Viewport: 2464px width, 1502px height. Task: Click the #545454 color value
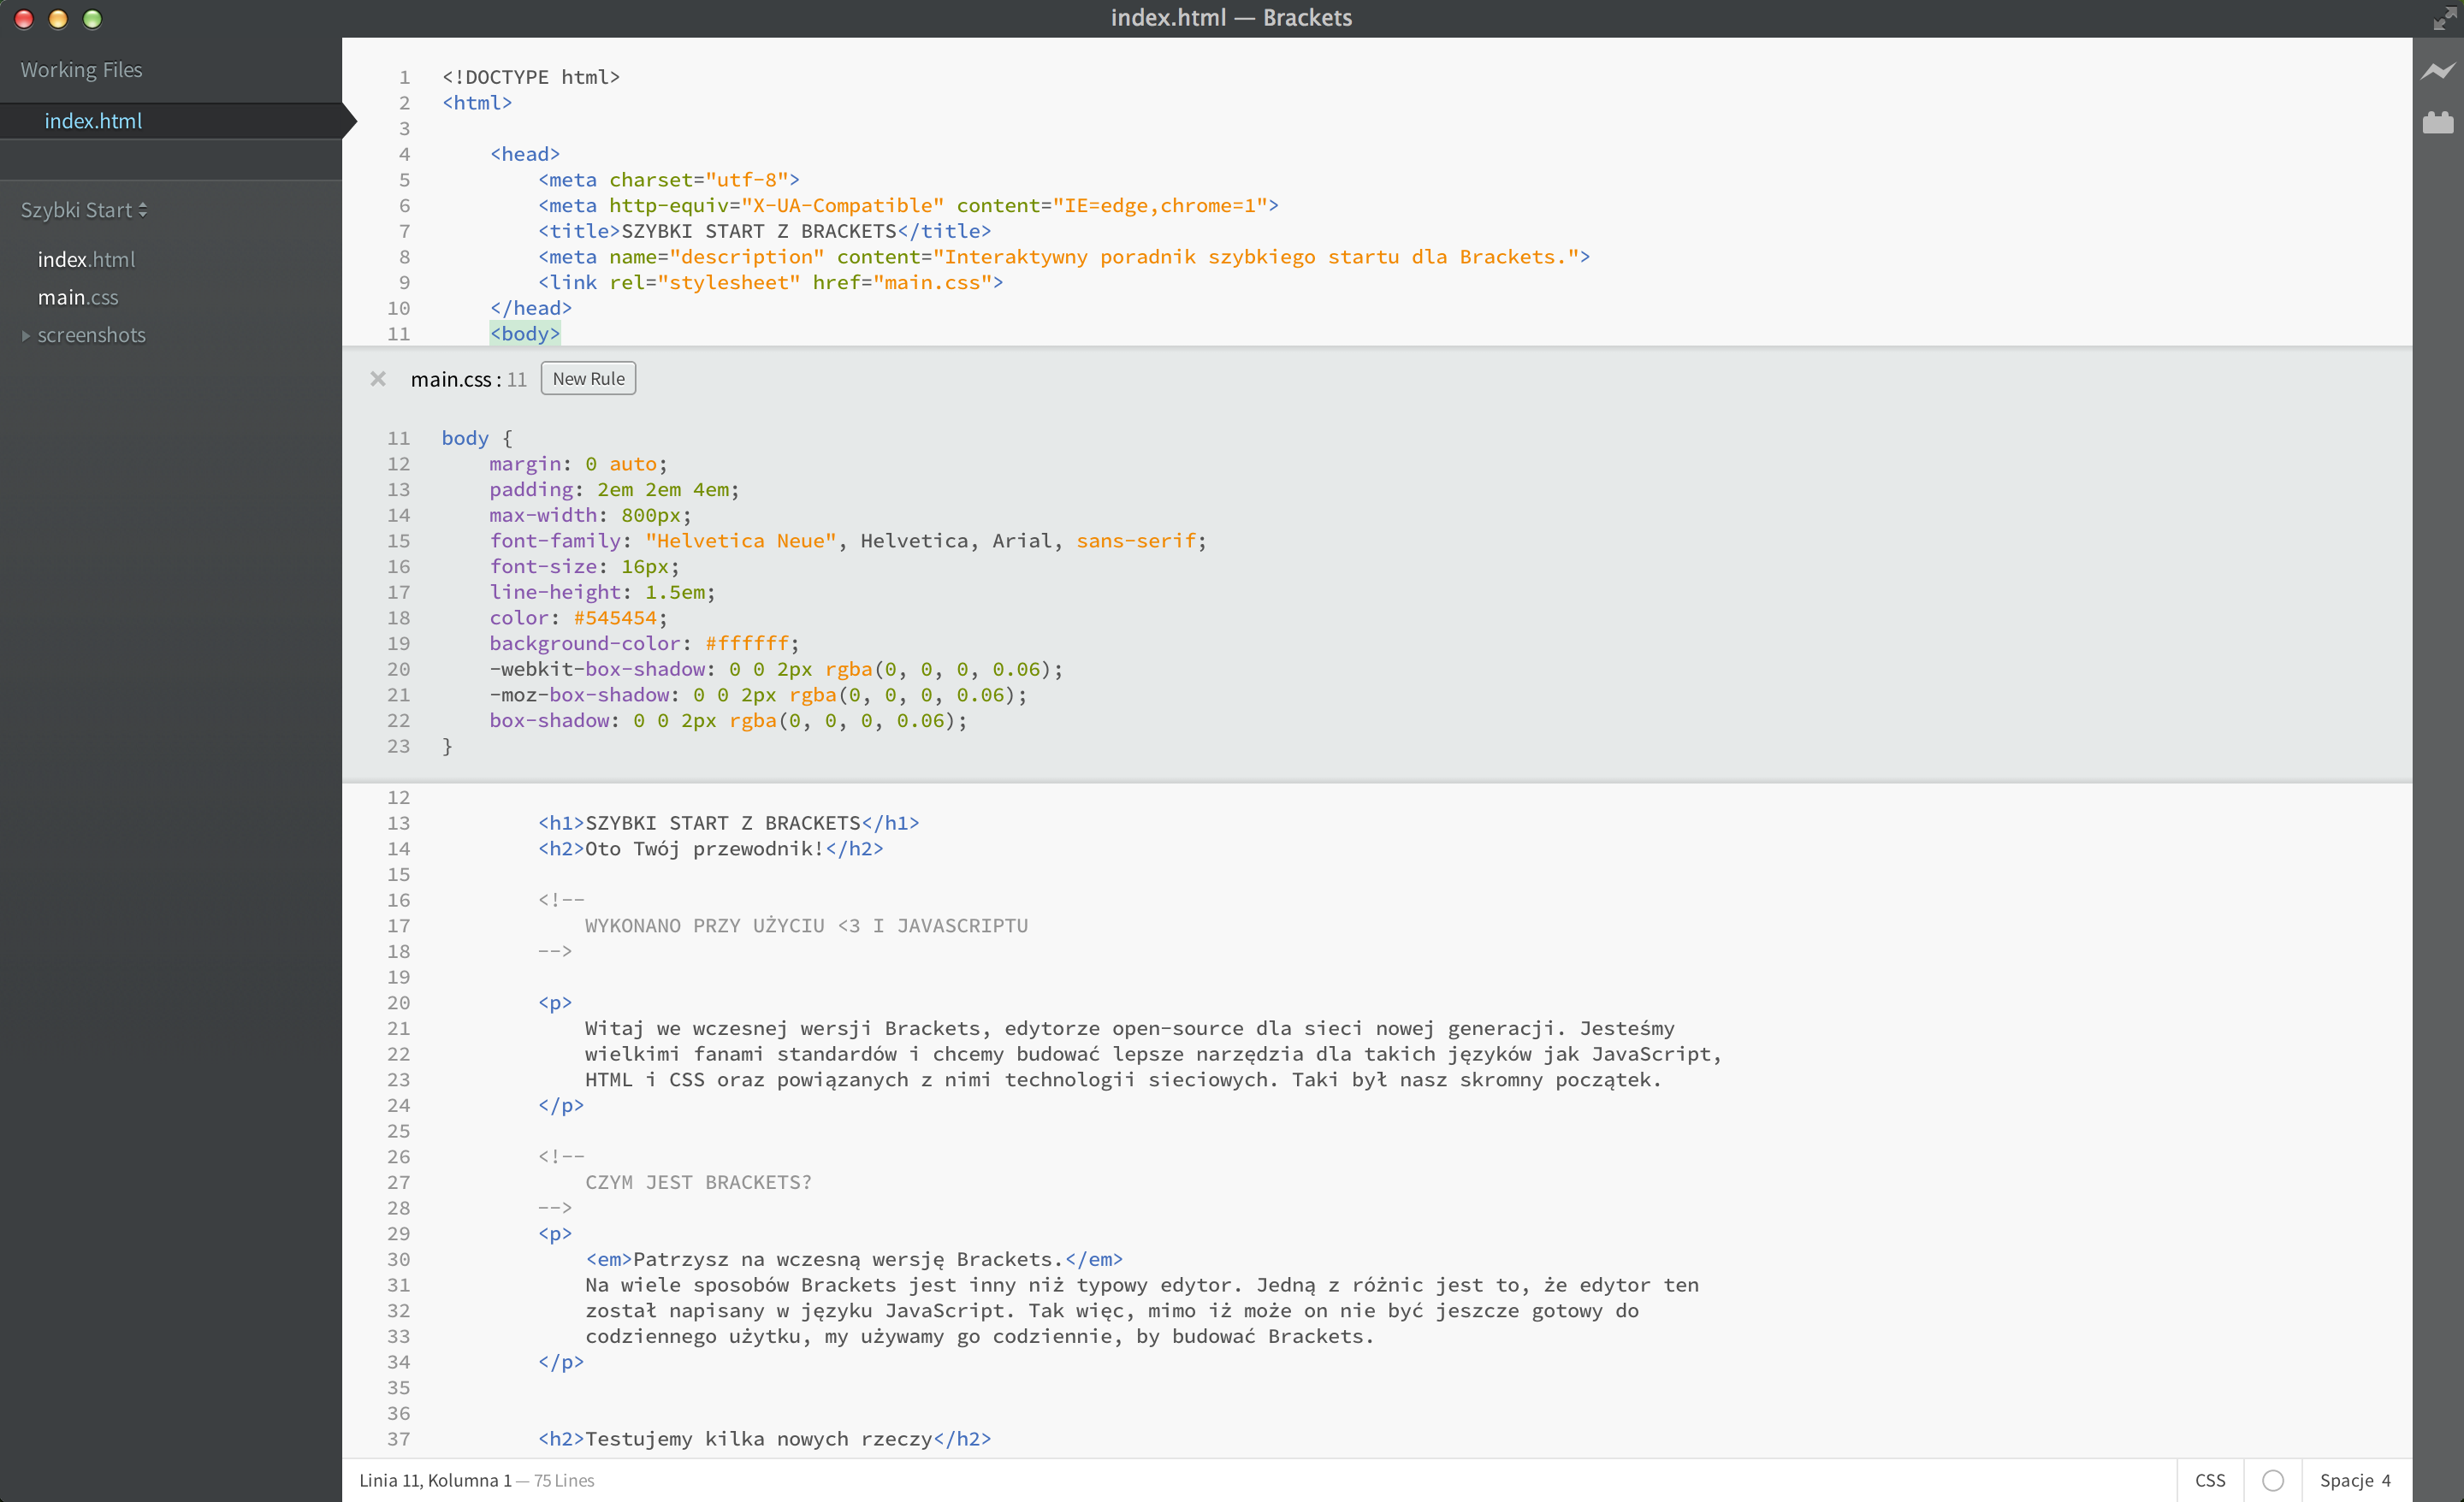[x=614, y=618]
